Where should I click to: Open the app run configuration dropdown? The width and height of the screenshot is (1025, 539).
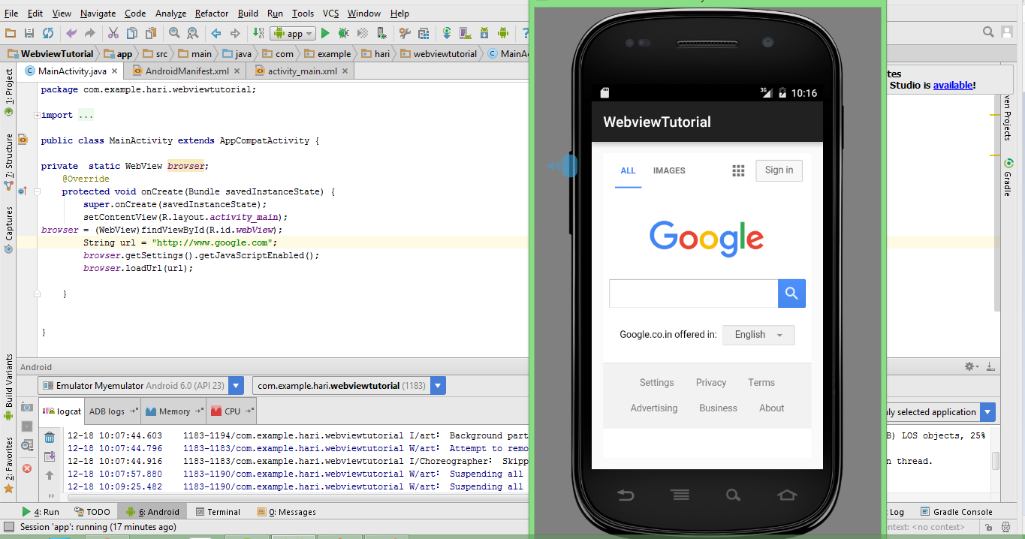tap(293, 33)
